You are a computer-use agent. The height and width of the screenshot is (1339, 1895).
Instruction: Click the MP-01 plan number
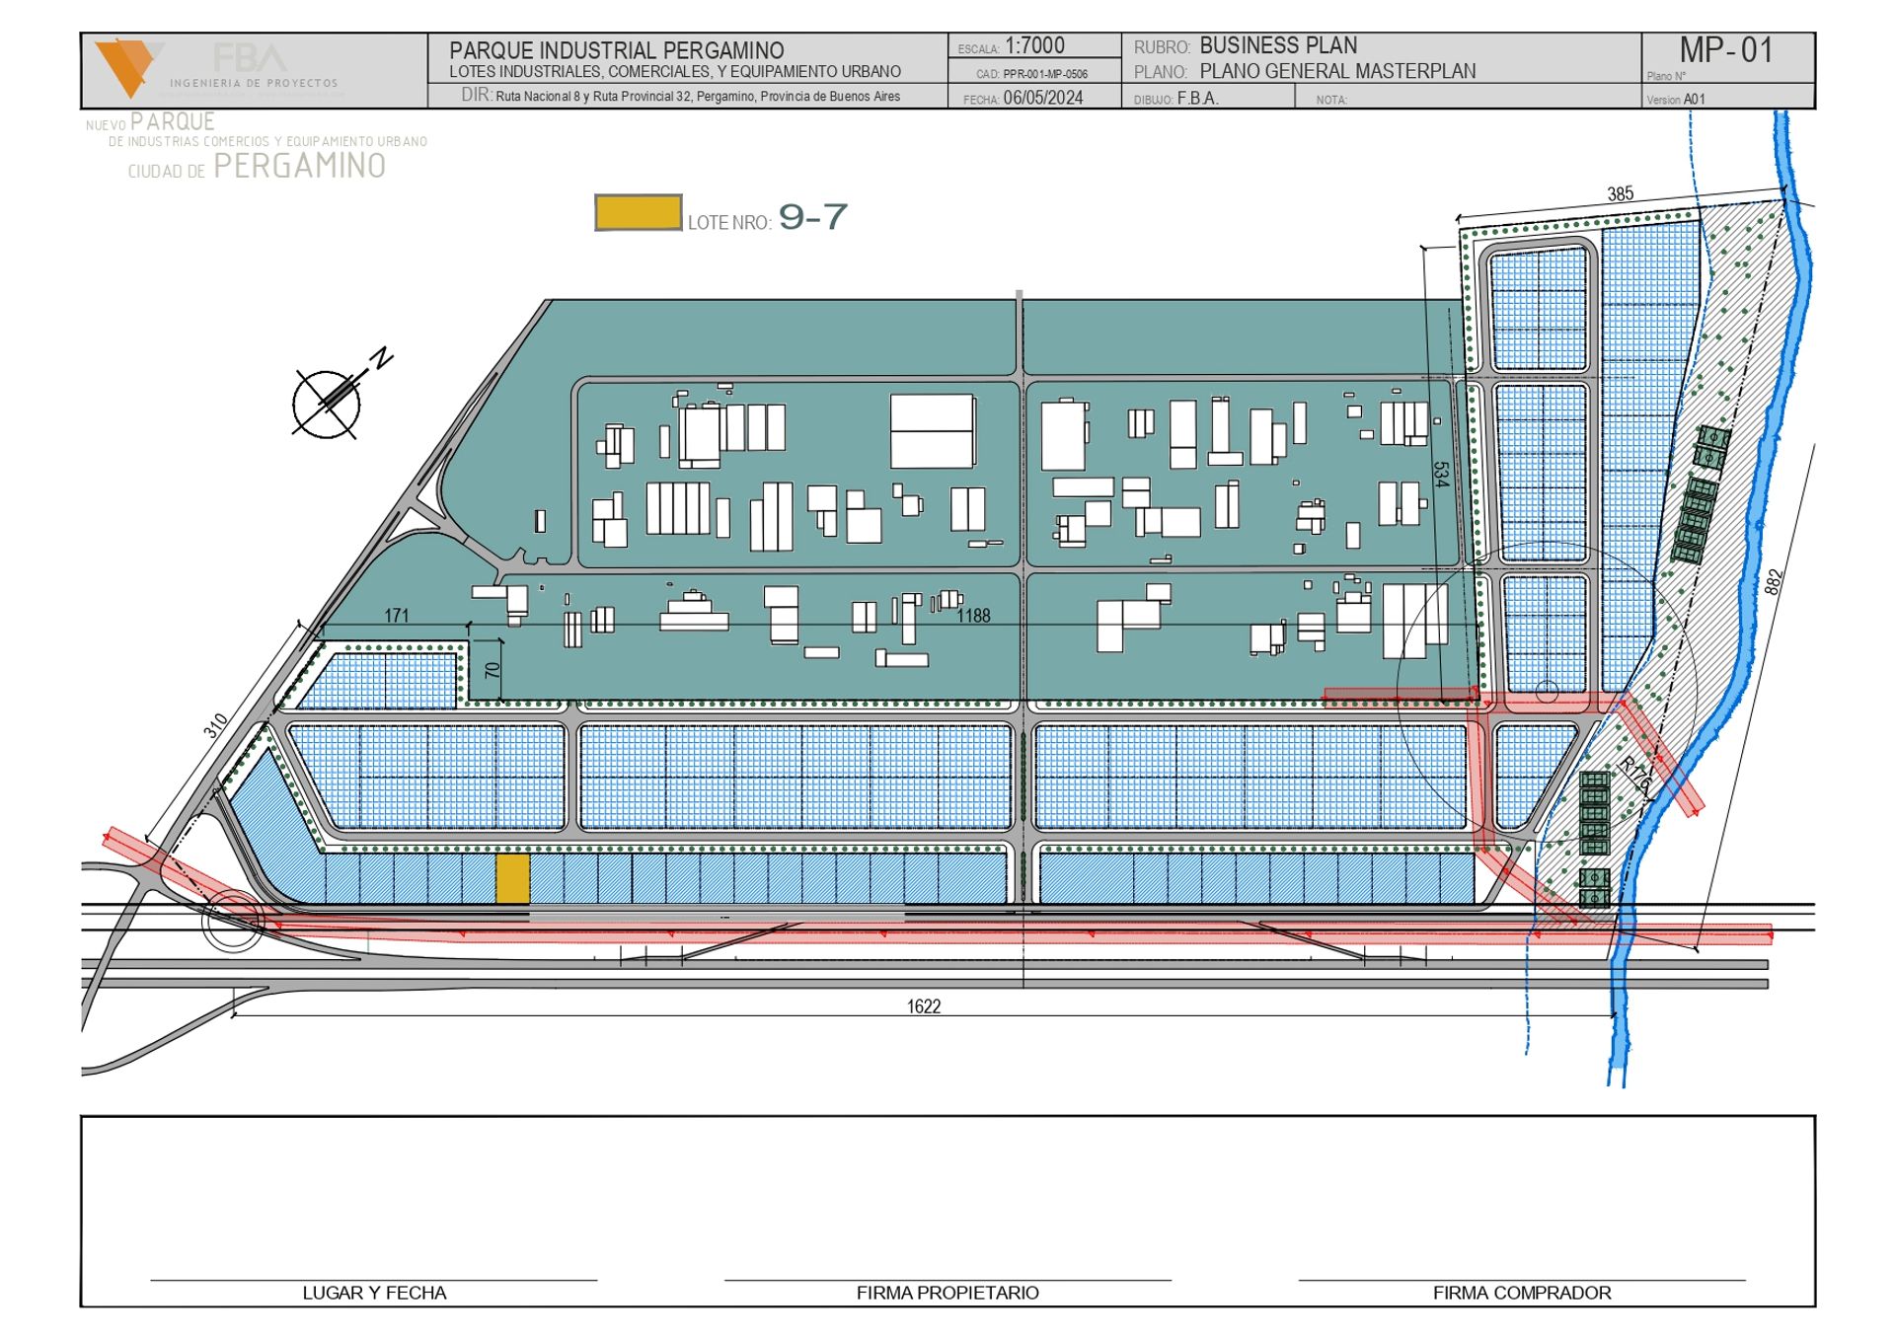coord(1726,51)
